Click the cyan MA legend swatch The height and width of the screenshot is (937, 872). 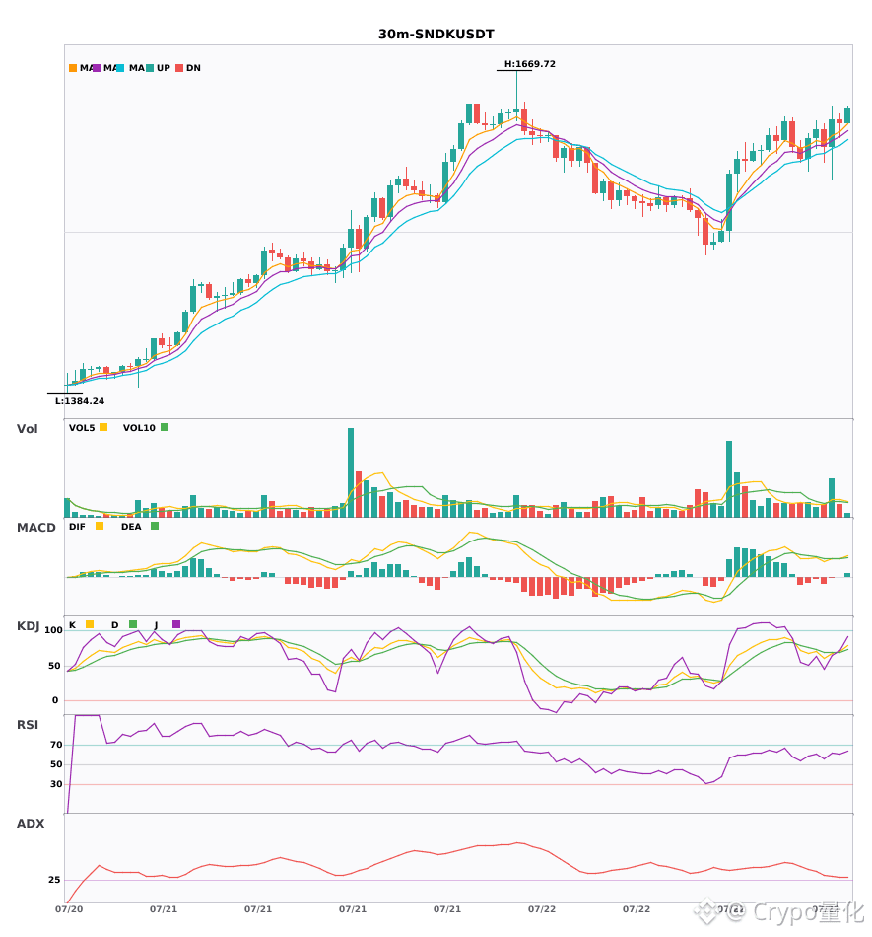coord(120,68)
